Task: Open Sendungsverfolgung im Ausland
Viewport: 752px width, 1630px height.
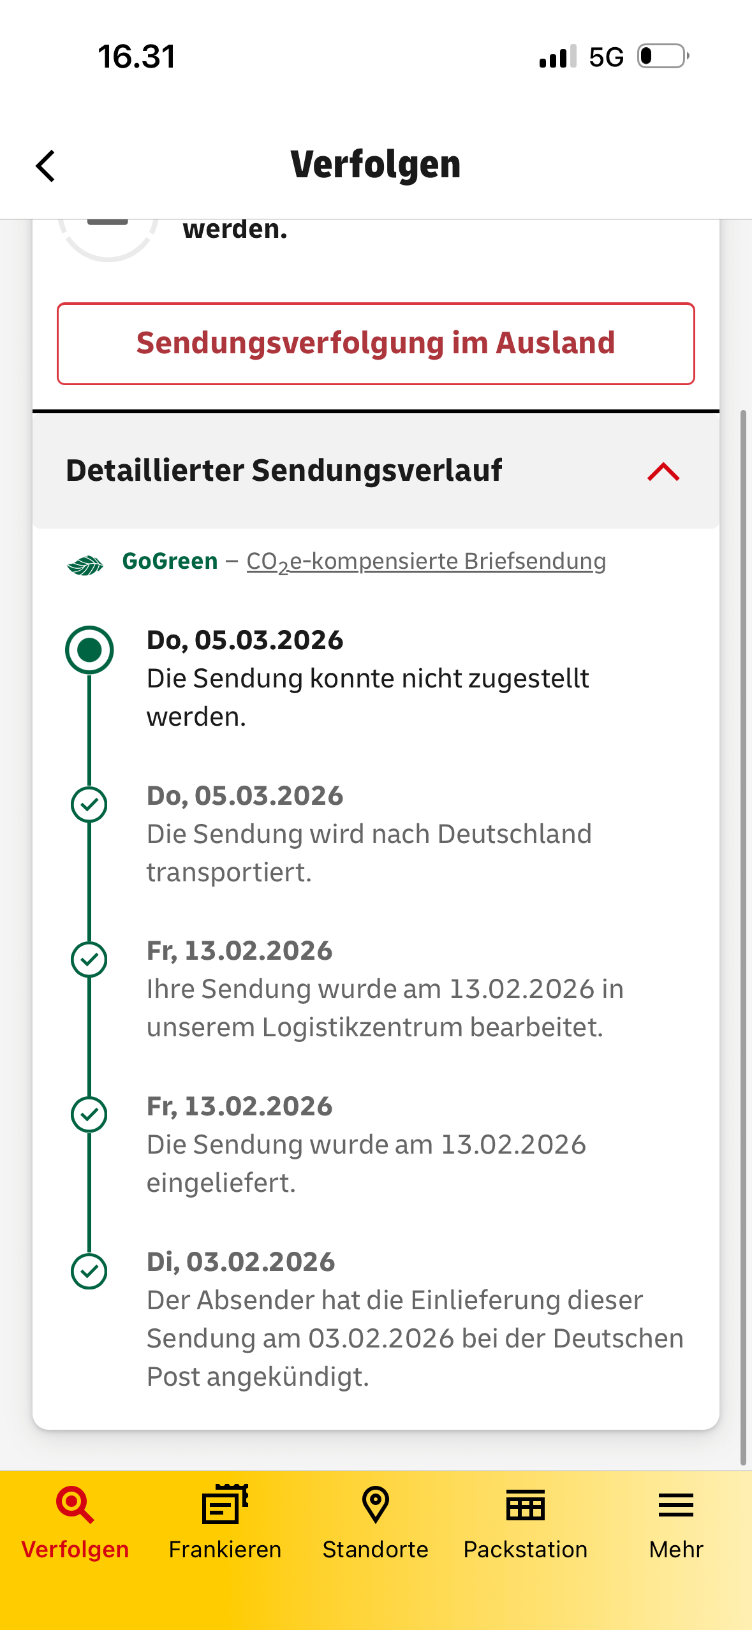Action: pos(376,344)
